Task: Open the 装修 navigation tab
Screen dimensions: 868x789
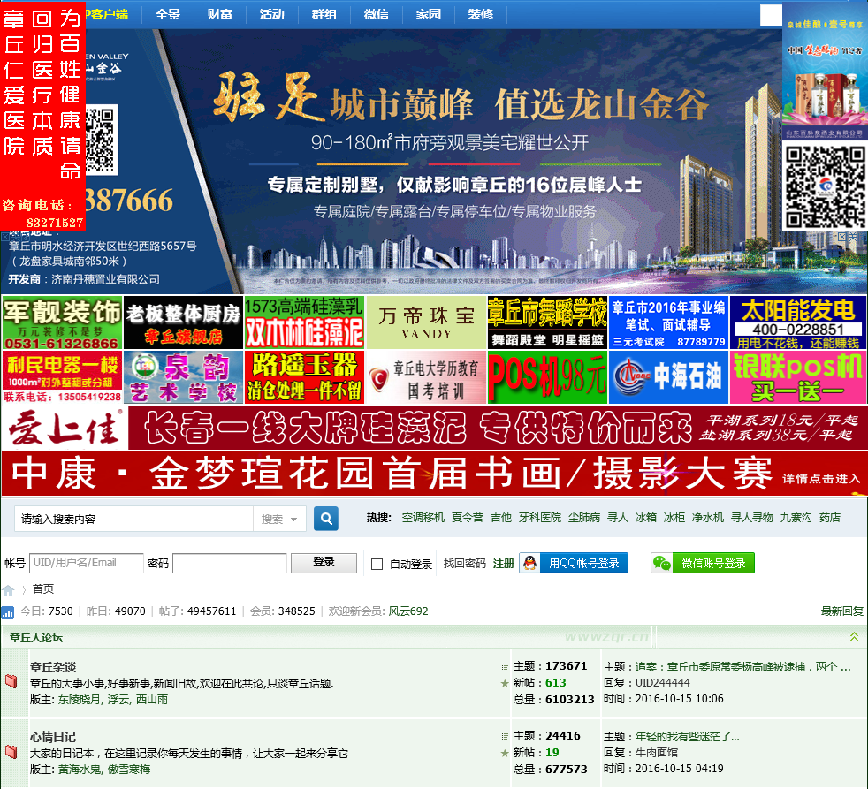Action: point(481,14)
